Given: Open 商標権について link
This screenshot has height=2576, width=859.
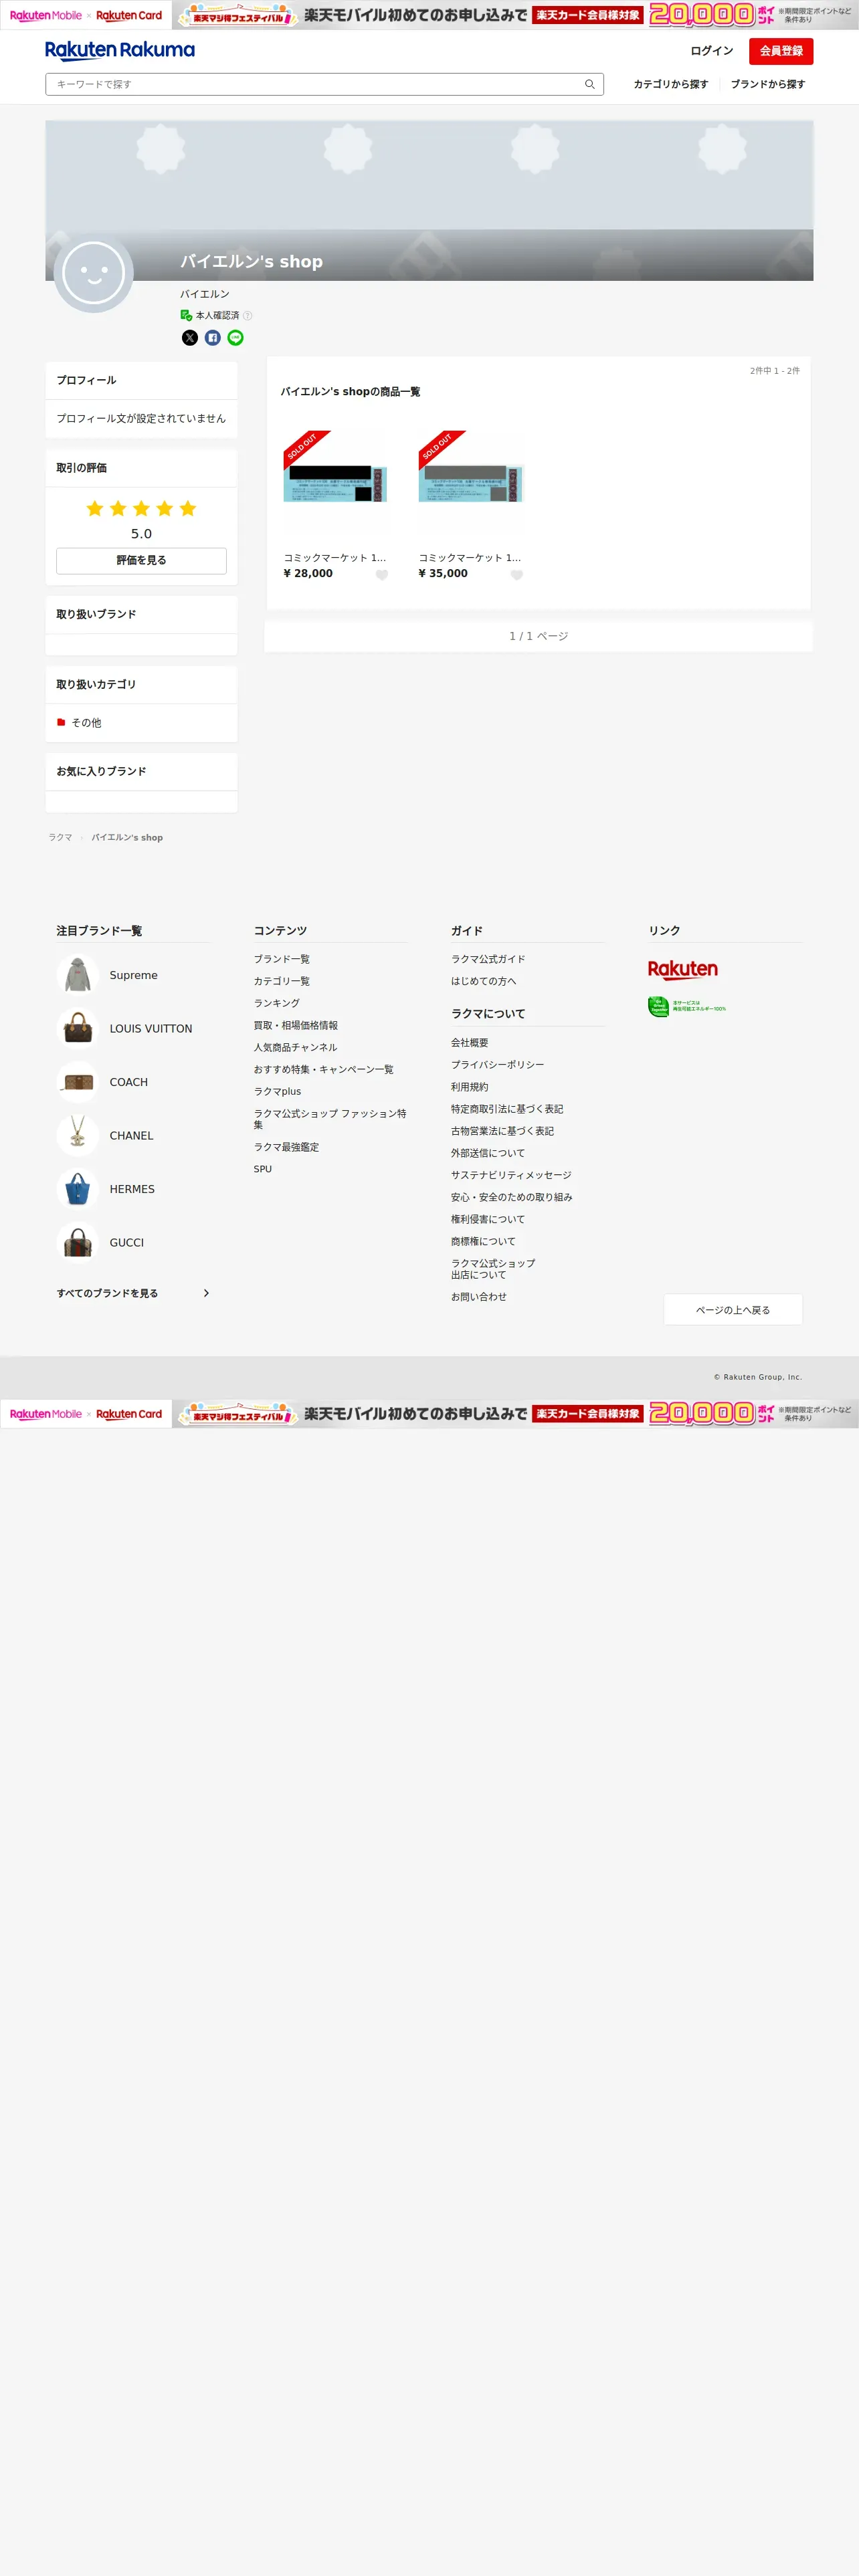Looking at the screenshot, I should [x=484, y=1241].
